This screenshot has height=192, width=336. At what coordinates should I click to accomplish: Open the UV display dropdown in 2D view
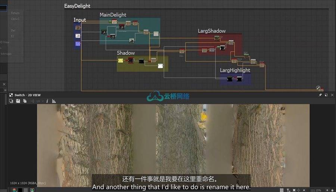pyautogui.click(x=40, y=101)
